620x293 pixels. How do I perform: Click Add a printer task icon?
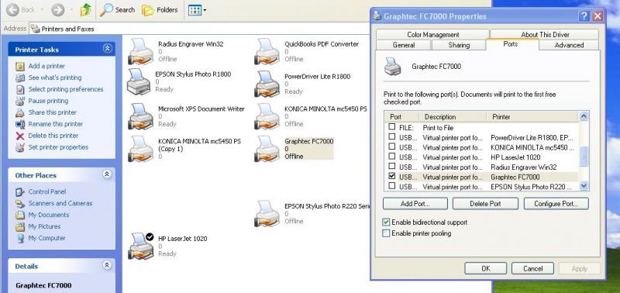coord(20,66)
